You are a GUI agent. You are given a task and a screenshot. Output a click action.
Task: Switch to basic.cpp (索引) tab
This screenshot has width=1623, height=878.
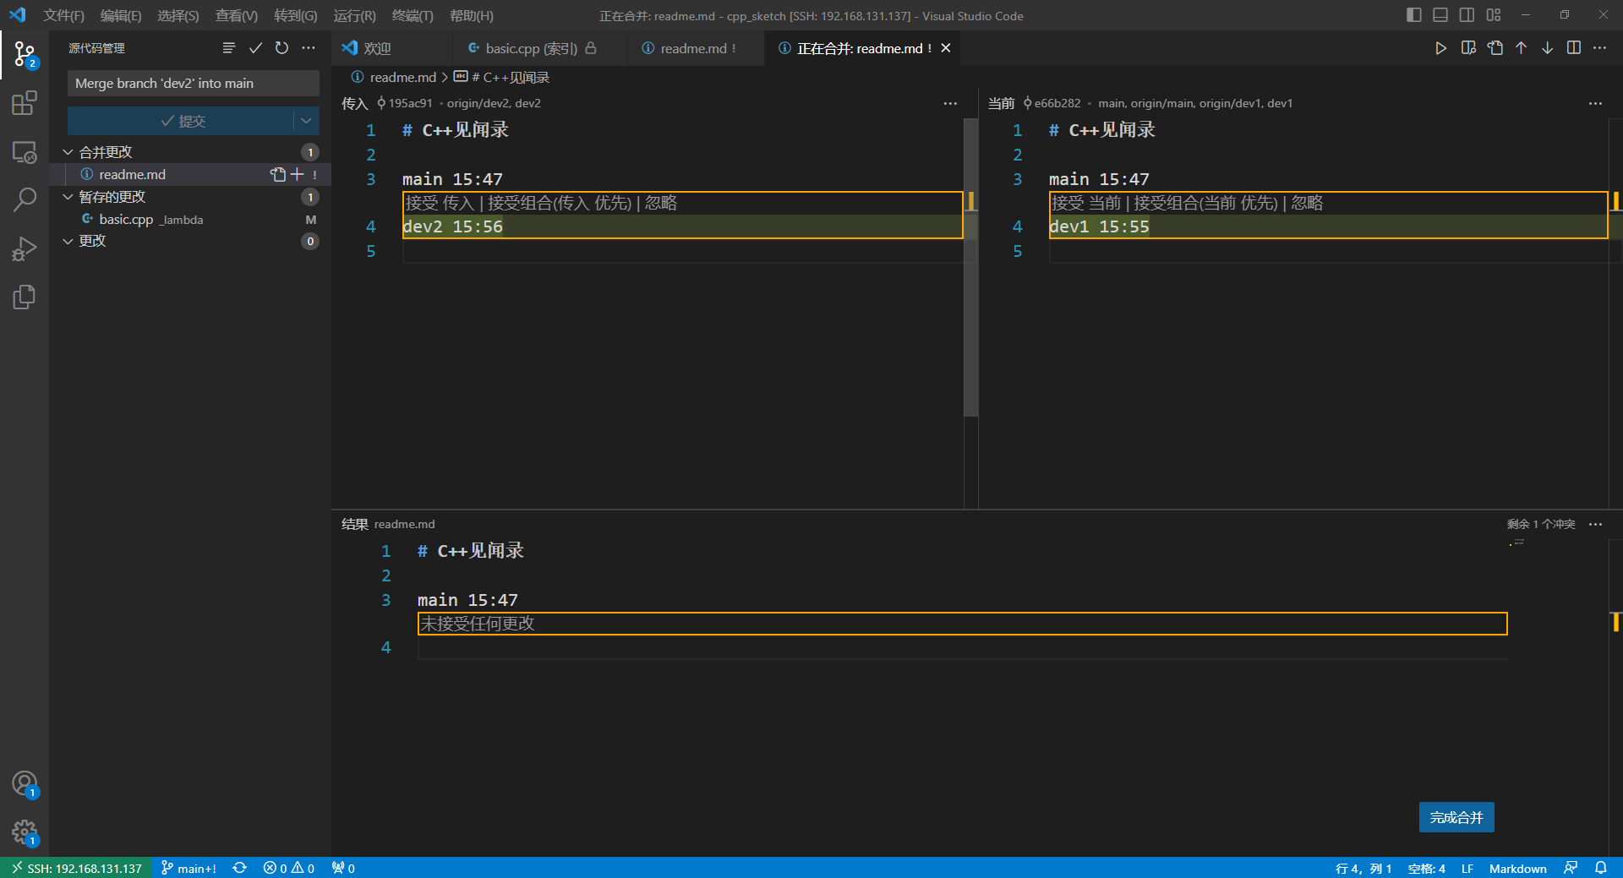pos(531,48)
